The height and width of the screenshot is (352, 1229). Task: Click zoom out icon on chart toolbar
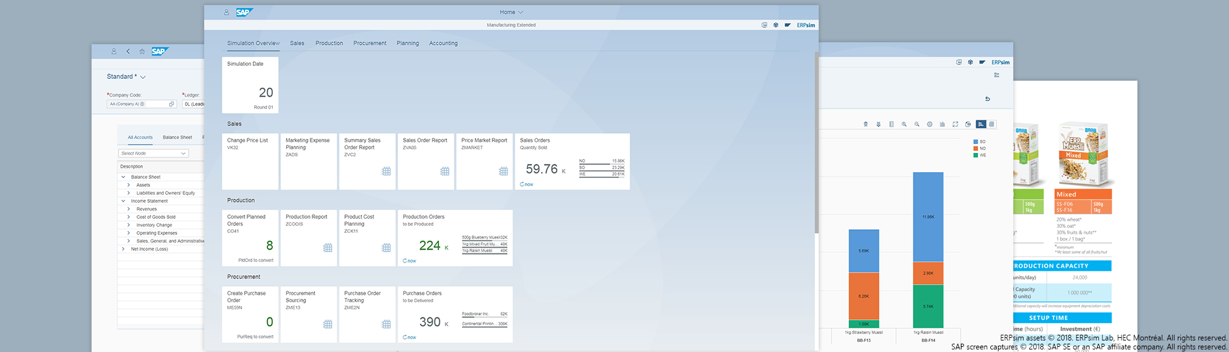(x=917, y=124)
